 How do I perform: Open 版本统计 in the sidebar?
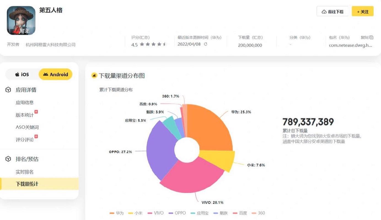[25, 115]
